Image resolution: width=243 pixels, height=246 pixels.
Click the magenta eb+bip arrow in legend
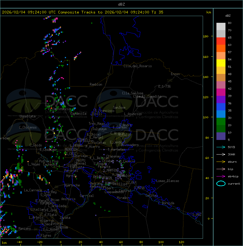point(221,176)
